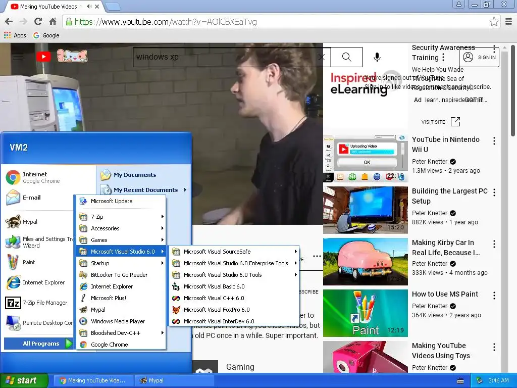Launch Google Chrome from All Programs list
The width and height of the screenshot is (517, 388).
pos(121,345)
